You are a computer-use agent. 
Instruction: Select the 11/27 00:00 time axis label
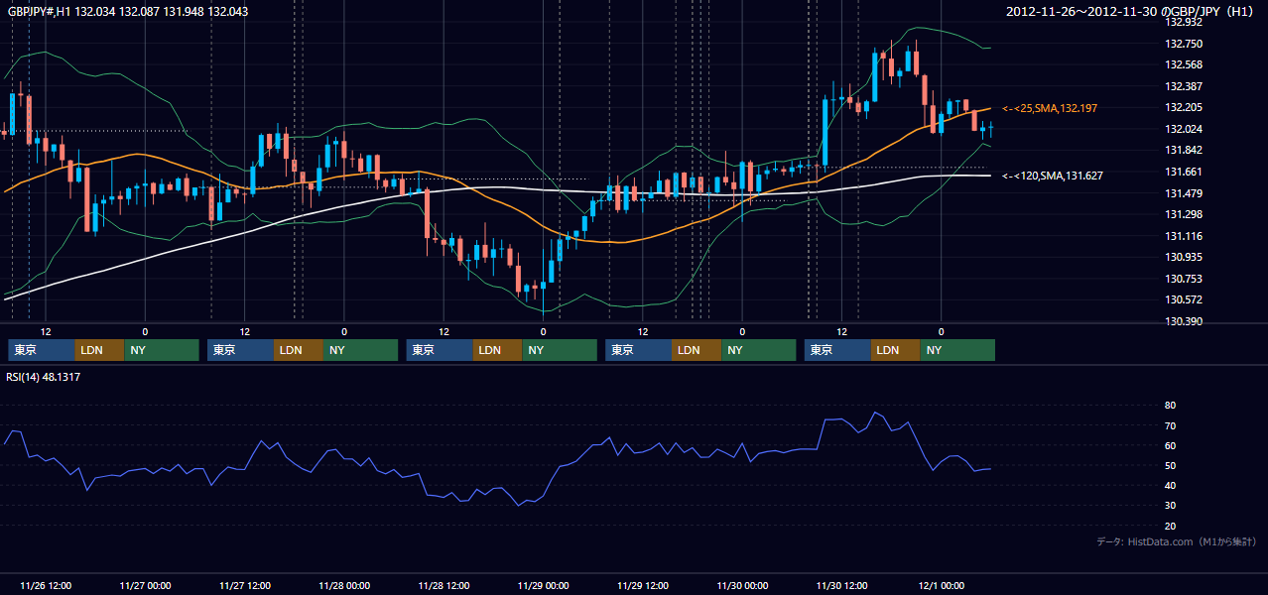pyautogui.click(x=145, y=585)
